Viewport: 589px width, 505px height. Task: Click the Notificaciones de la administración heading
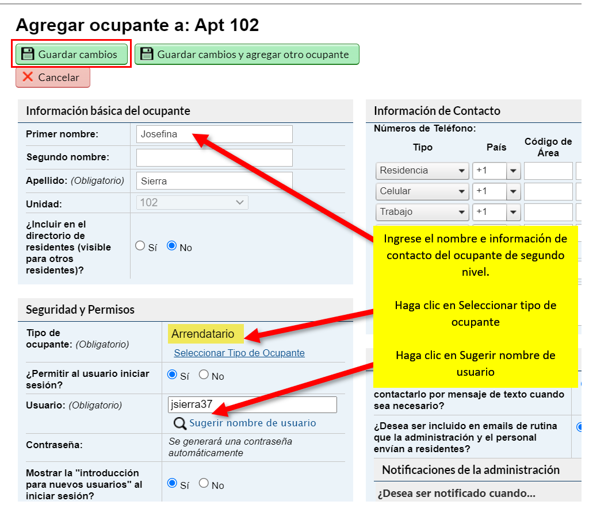pos(471,470)
